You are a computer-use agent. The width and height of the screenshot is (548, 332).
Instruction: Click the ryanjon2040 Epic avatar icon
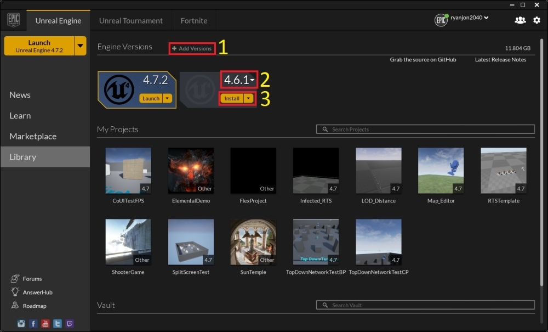pos(441,20)
